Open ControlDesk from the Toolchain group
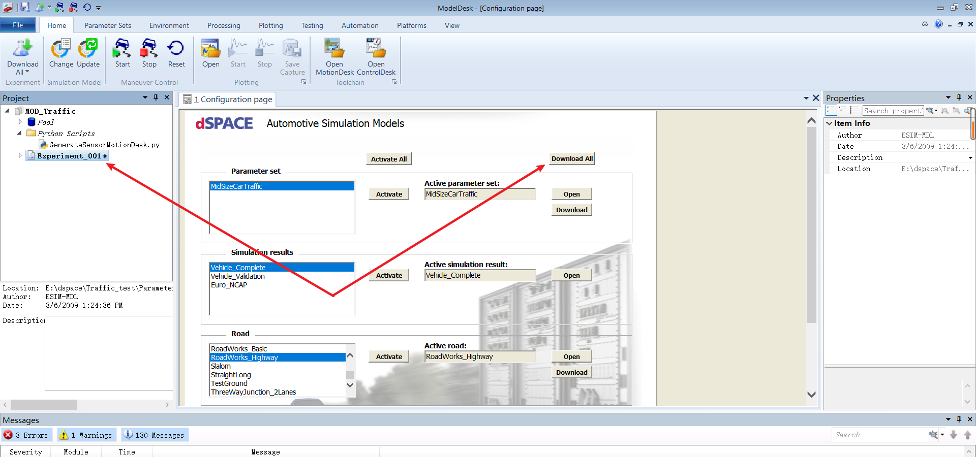 tap(376, 56)
